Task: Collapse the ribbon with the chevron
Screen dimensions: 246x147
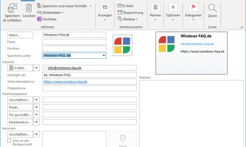Action: pos(242,27)
